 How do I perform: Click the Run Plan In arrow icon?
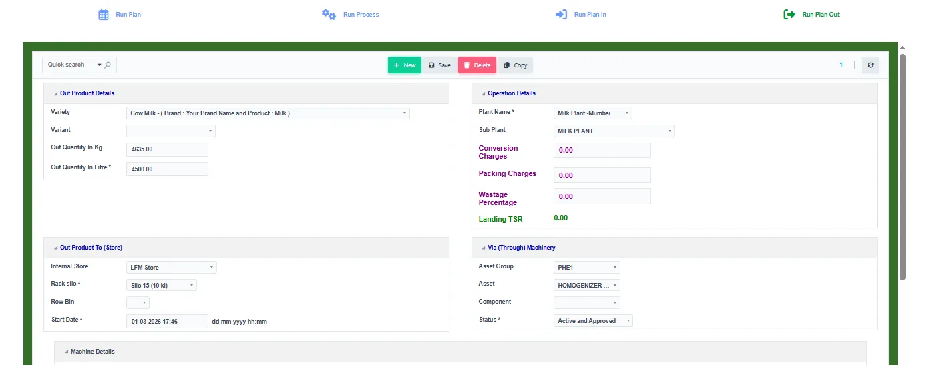pyautogui.click(x=562, y=15)
